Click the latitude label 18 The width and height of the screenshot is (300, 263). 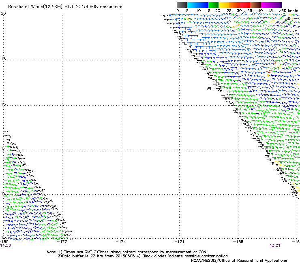tap(3, 59)
